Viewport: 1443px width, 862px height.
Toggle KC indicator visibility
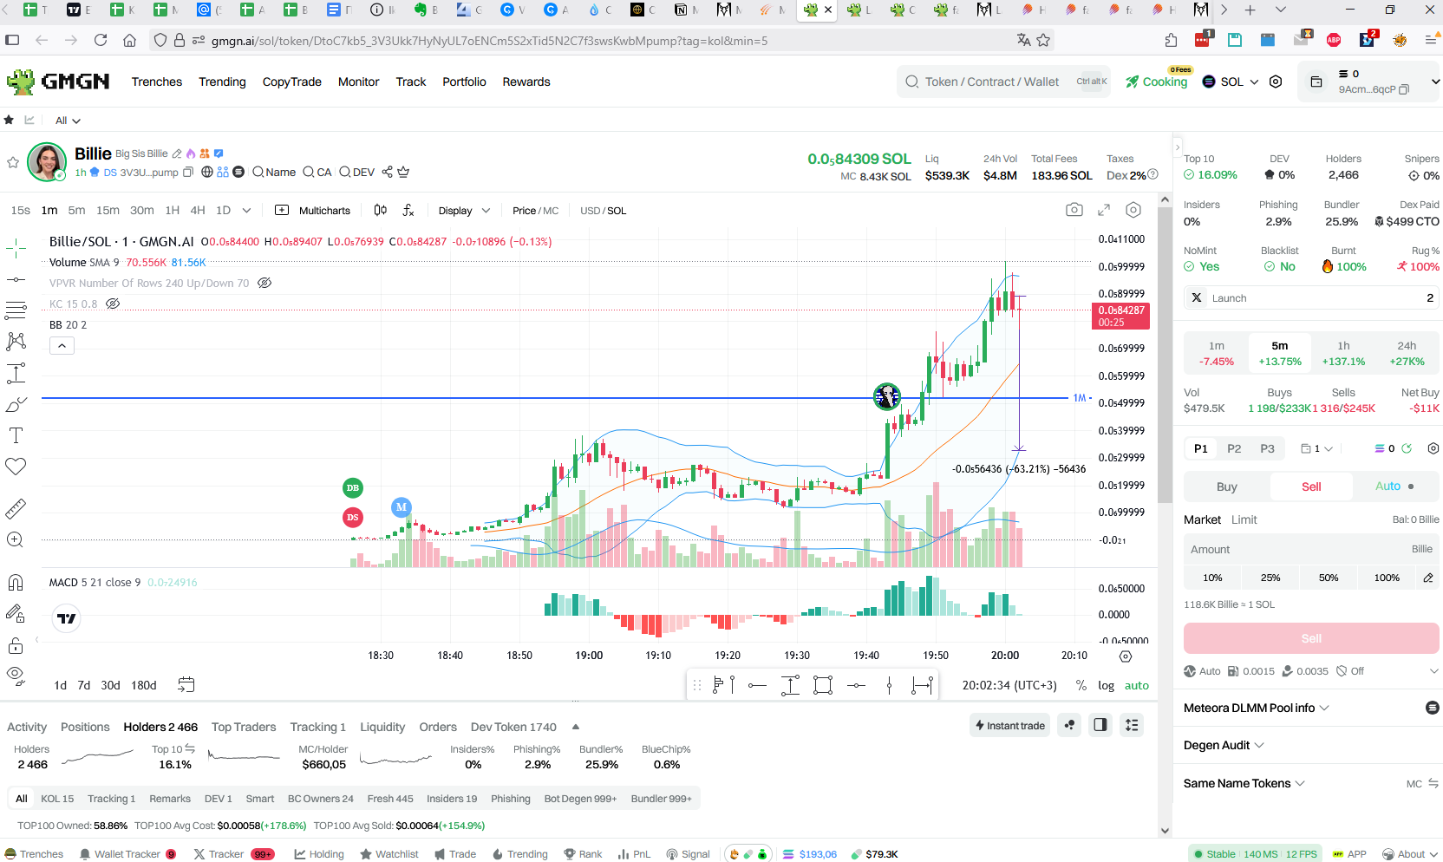(x=113, y=304)
